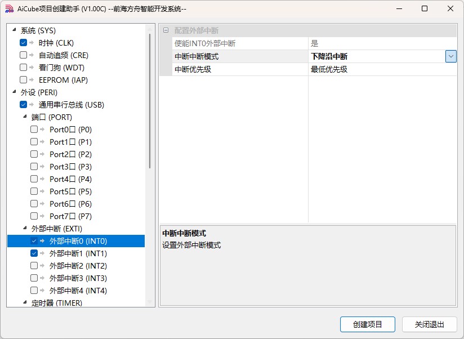
Task: Click the 下降沿中断 value field
Action: 377,56
